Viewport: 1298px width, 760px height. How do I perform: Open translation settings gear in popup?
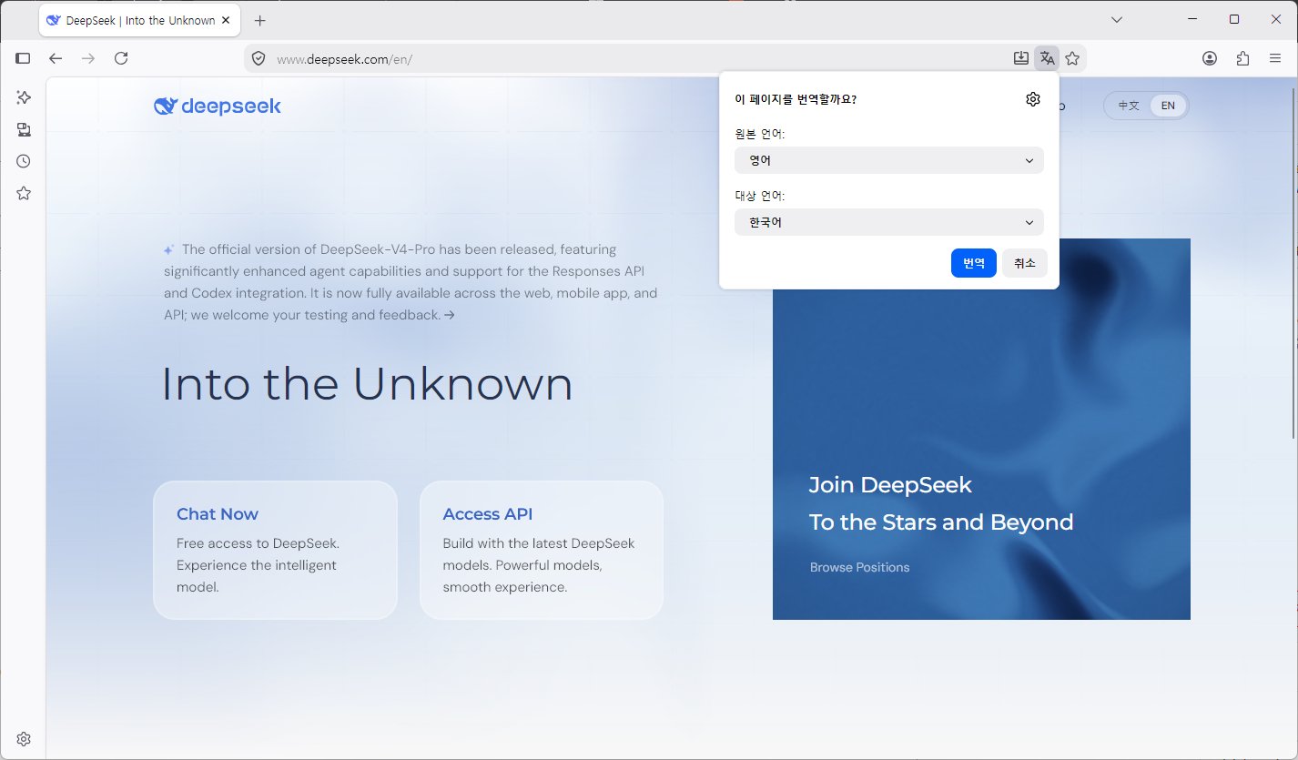[x=1032, y=99]
